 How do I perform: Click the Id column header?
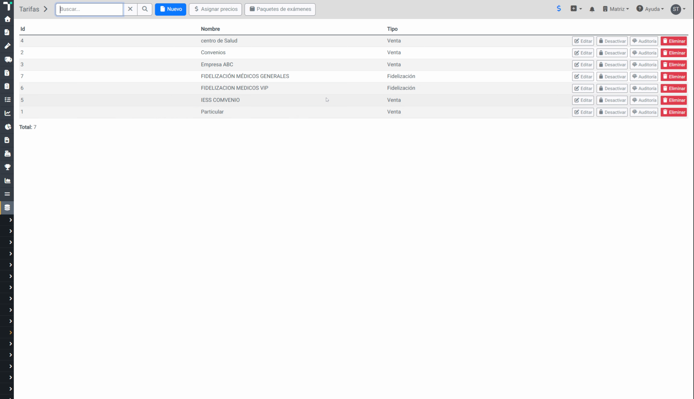point(22,29)
